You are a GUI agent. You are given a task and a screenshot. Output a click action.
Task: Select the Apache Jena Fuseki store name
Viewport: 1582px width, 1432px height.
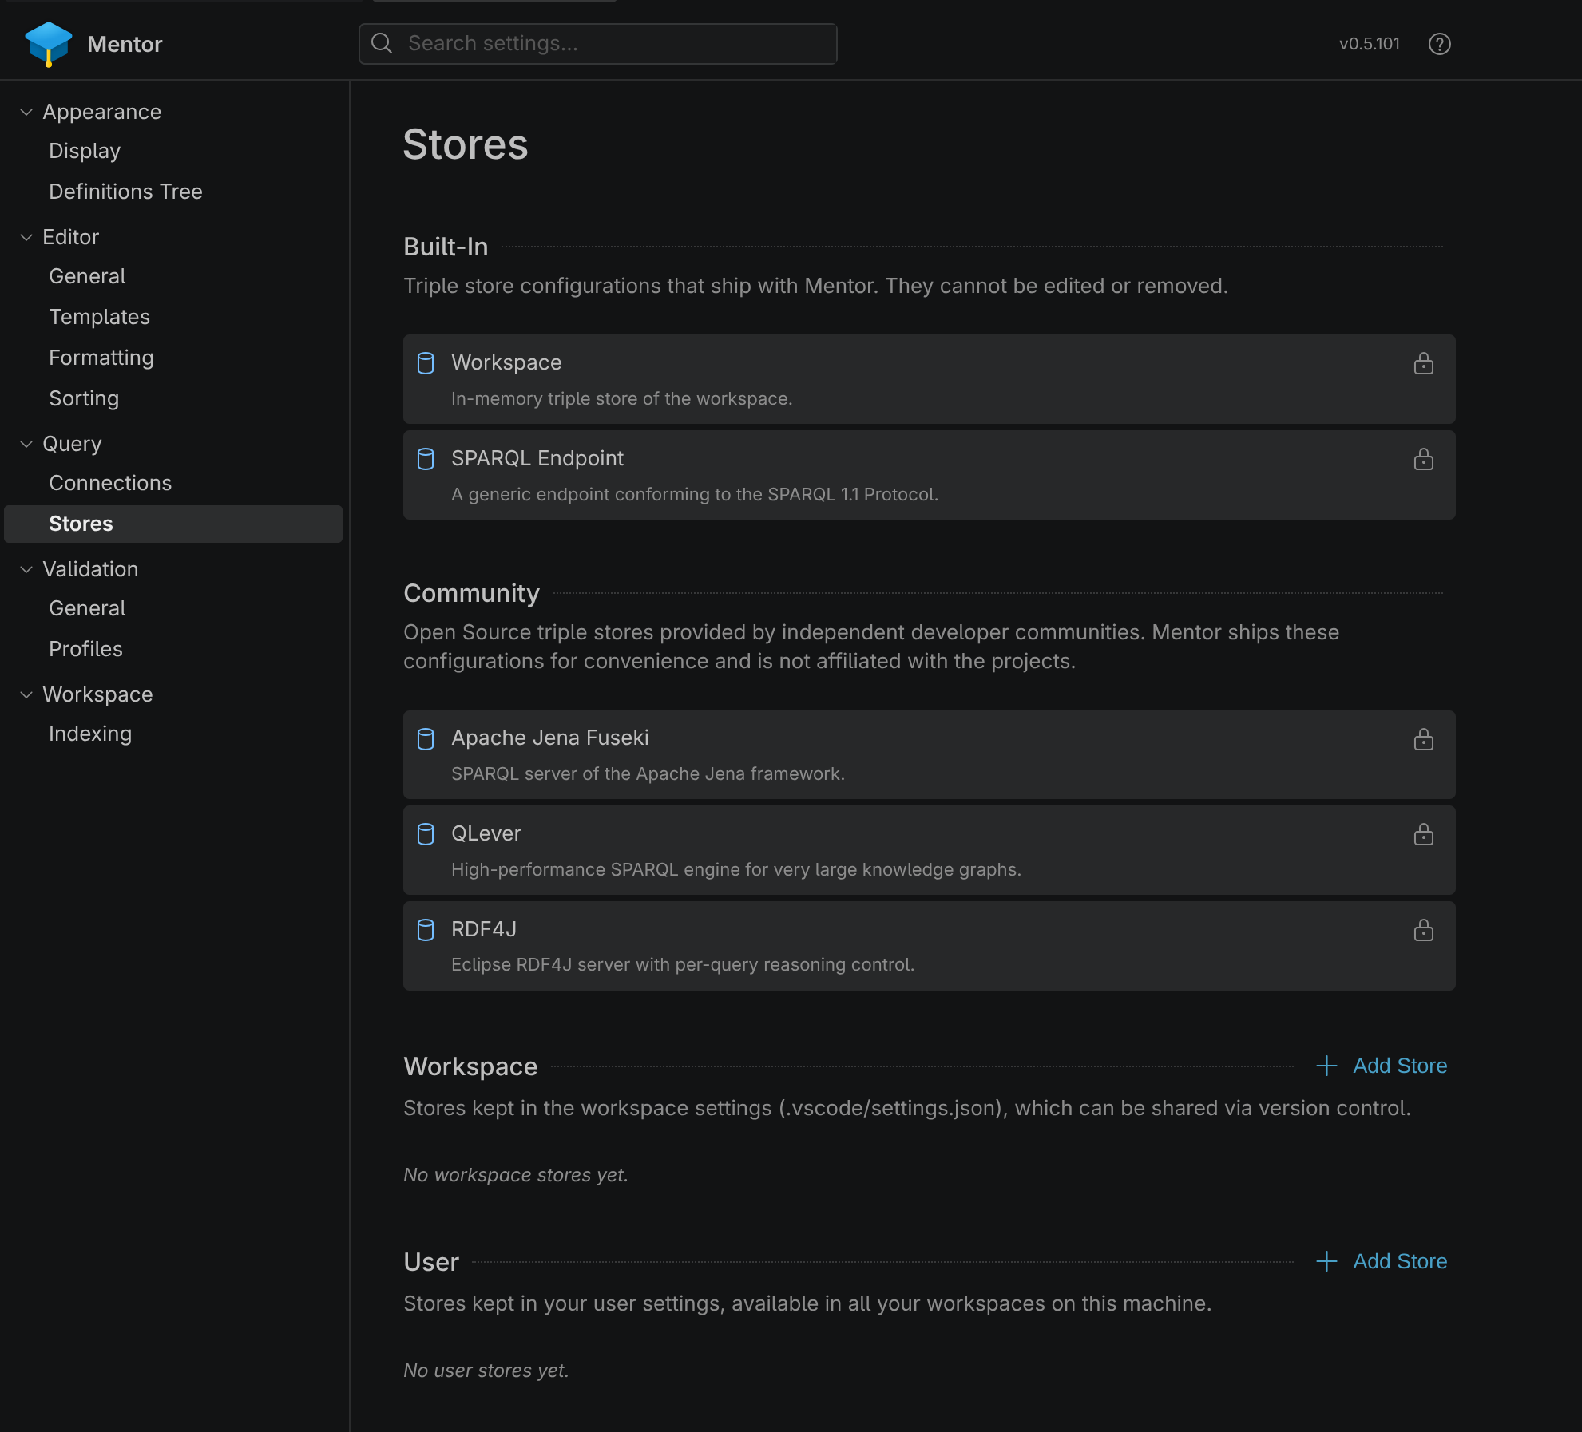pos(550,738)
